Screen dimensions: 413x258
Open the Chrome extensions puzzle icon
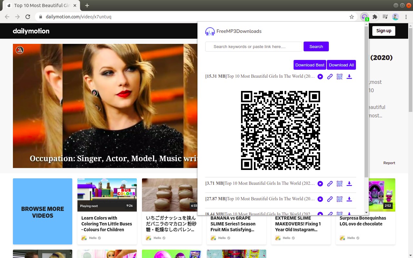pyautogui.click(x=375, y=17)
